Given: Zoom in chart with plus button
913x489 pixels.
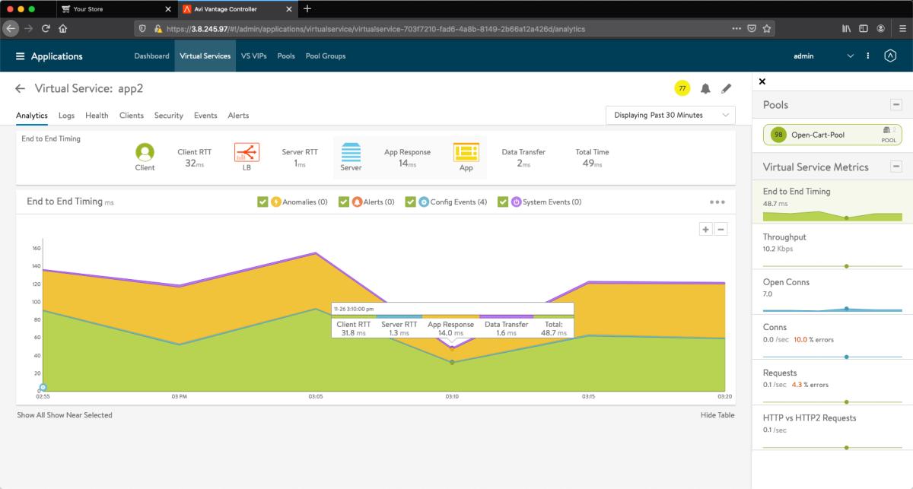Looking at the screenshot, I should point(706,229).
